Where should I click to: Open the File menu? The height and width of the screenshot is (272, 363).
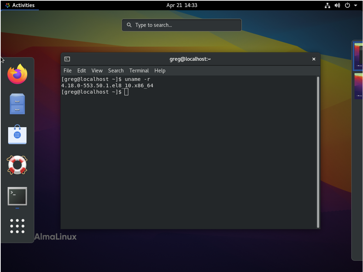(x=68, y=71)
